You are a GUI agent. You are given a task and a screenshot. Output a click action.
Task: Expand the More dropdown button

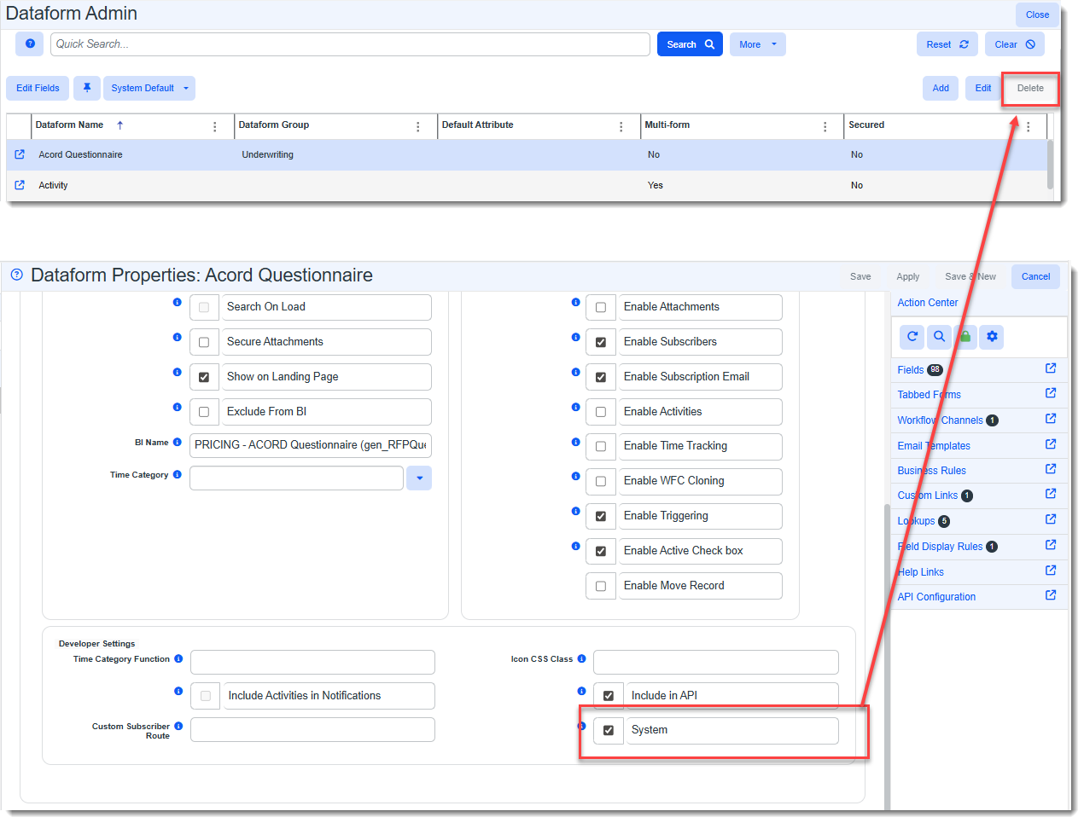(757, 44)
